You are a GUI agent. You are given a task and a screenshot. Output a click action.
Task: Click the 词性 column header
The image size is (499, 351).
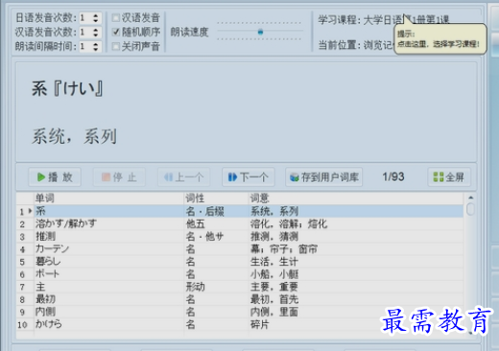coord(216,199)
